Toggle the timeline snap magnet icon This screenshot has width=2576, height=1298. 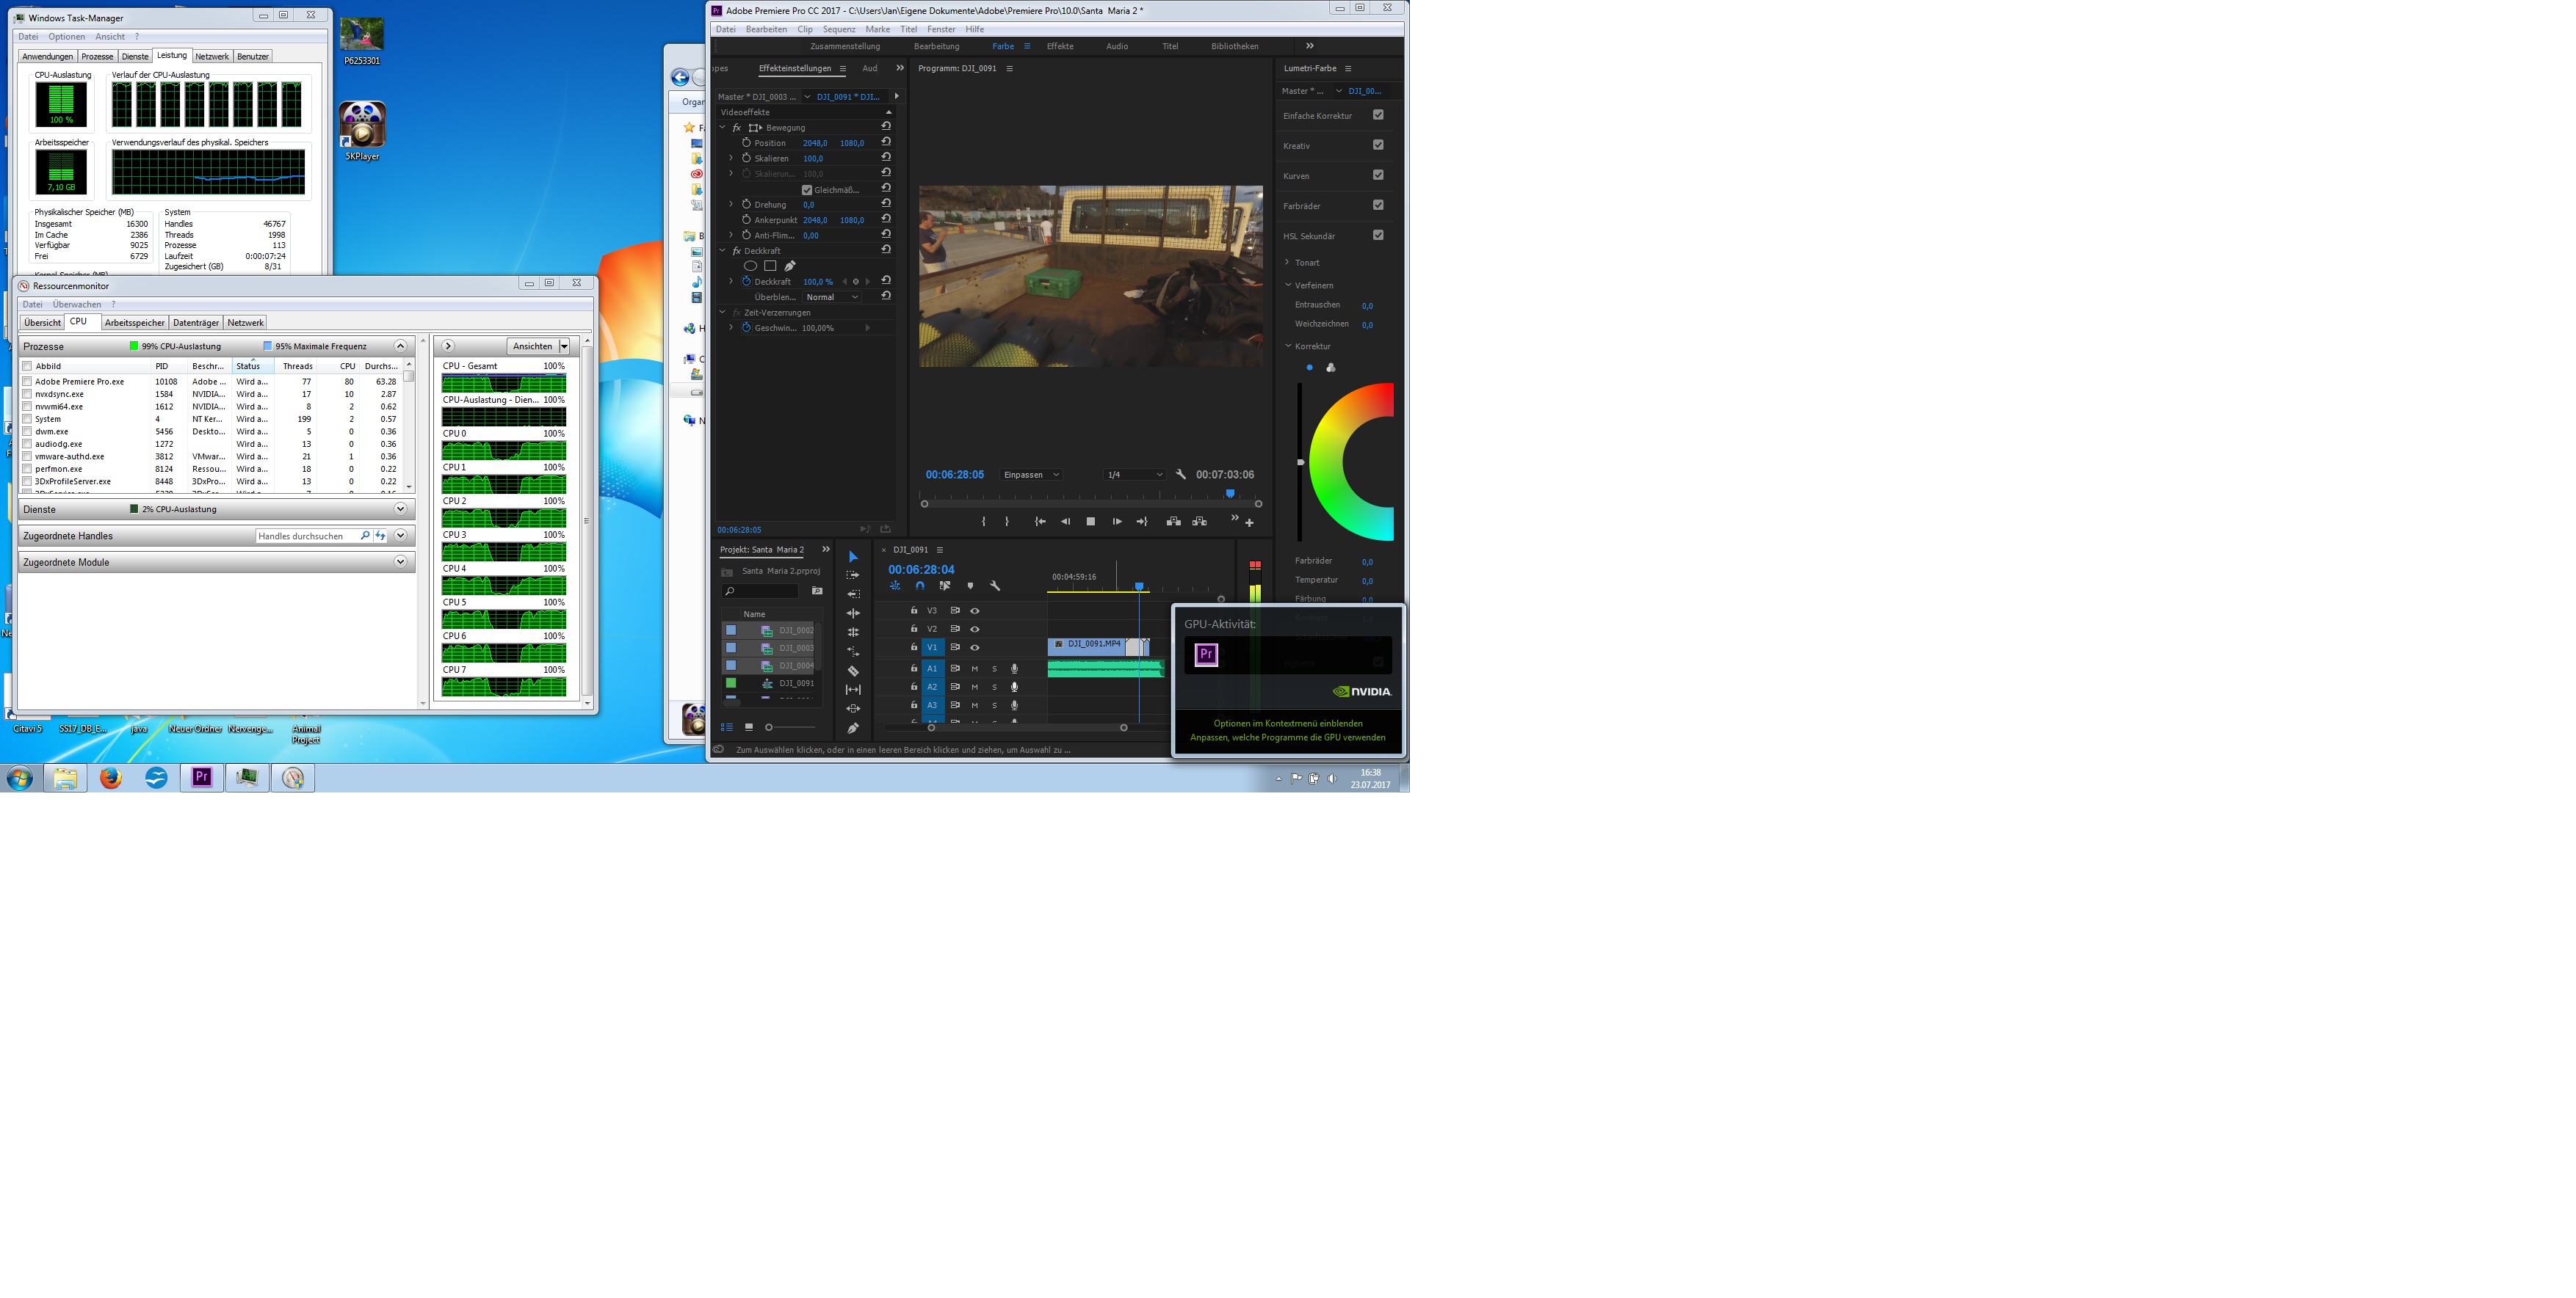tap(920, 586)
